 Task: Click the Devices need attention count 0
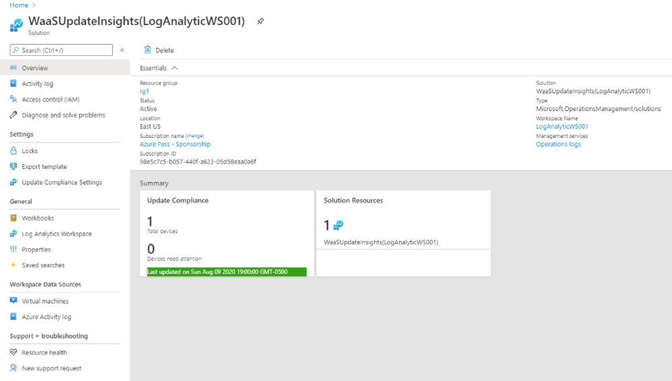[151, 249]
